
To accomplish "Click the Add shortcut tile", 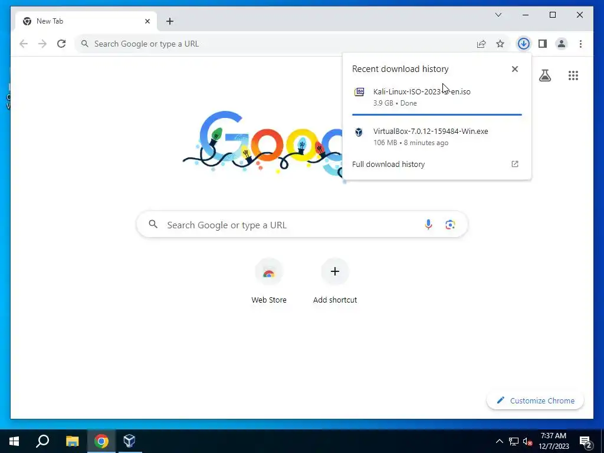I will pyautogui.click(x=335, y=281).
